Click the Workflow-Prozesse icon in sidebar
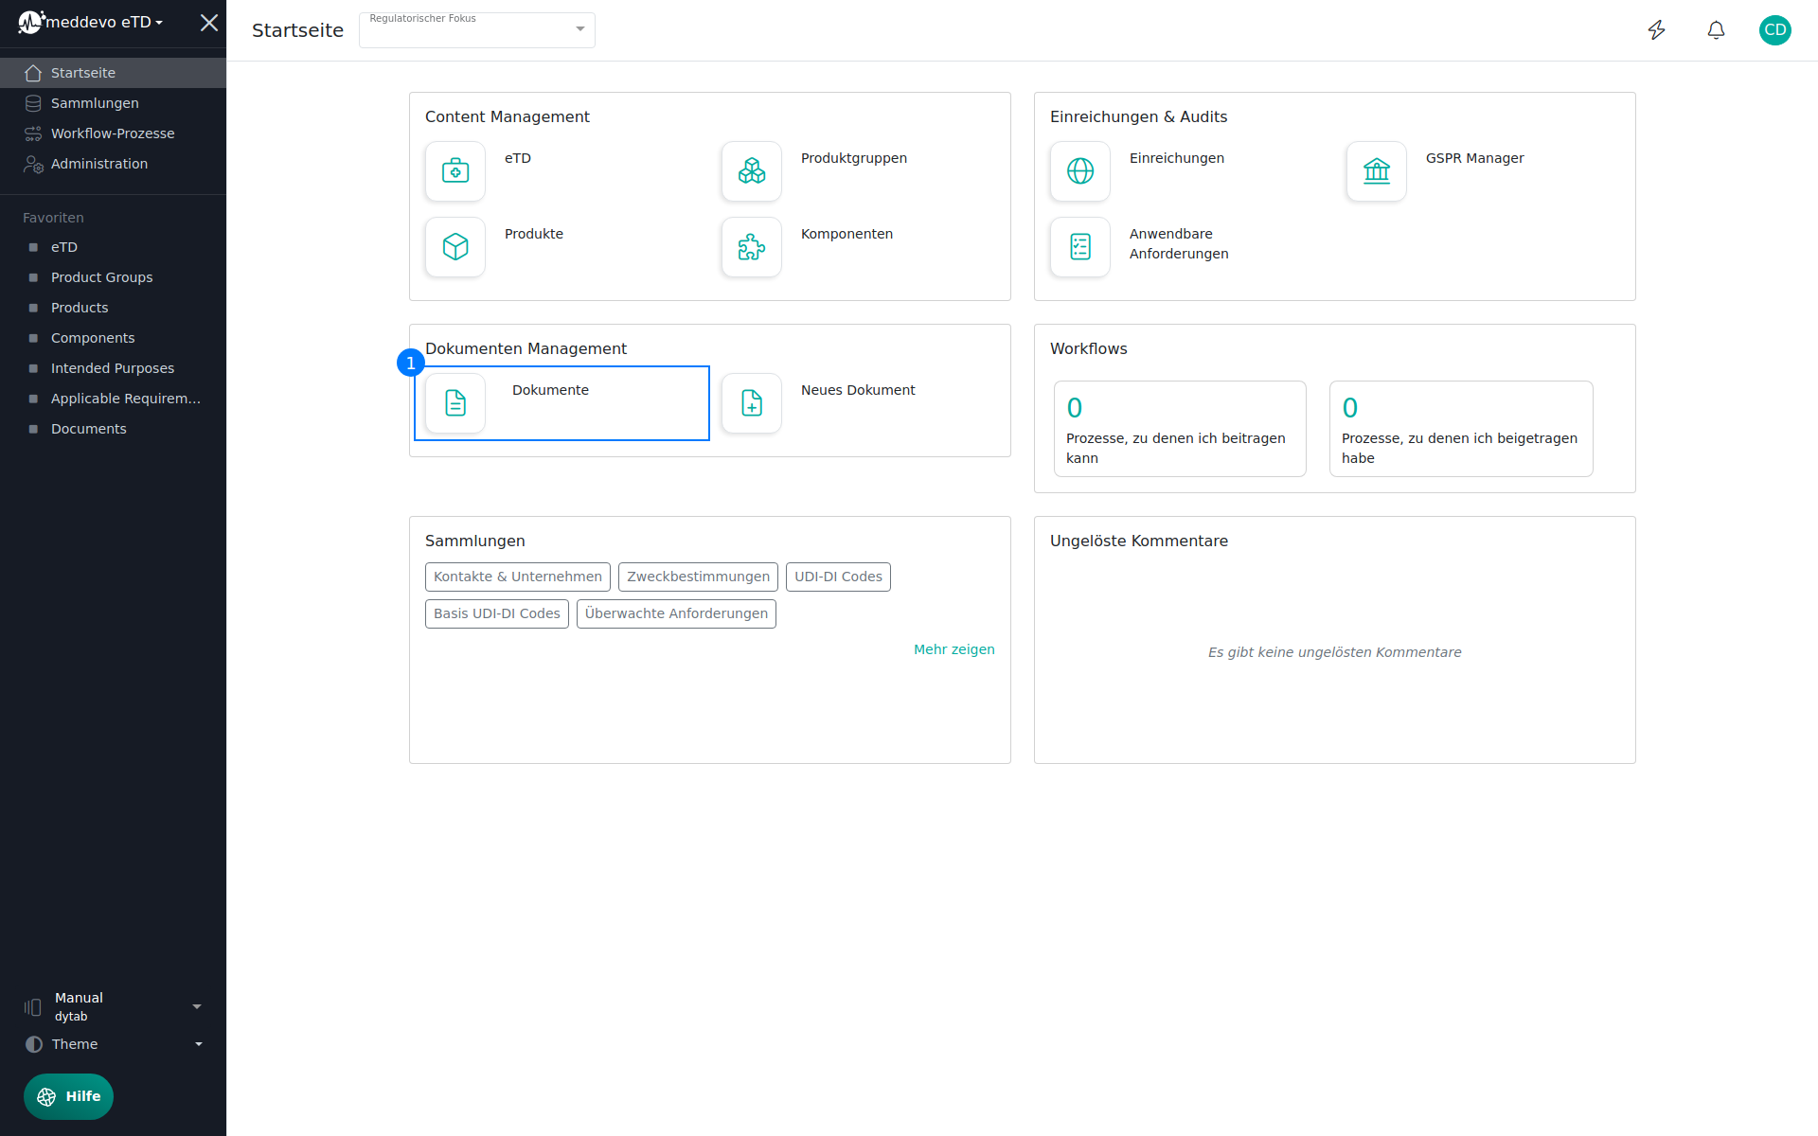 (x=33, y=133)
